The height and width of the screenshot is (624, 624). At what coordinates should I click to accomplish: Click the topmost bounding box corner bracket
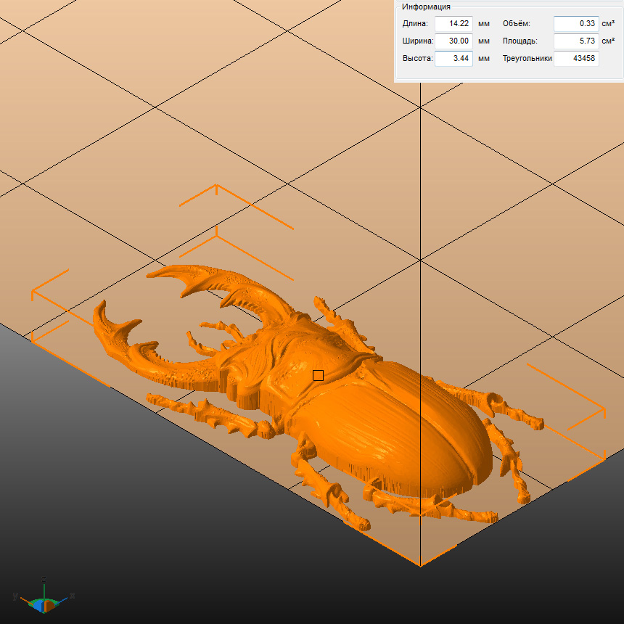coord(216,186)
